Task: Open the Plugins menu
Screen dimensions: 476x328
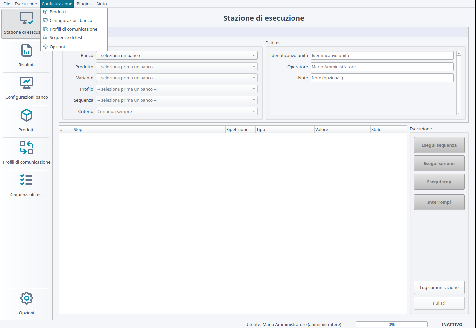Action: pyautogui.click(x=84, y=4)
